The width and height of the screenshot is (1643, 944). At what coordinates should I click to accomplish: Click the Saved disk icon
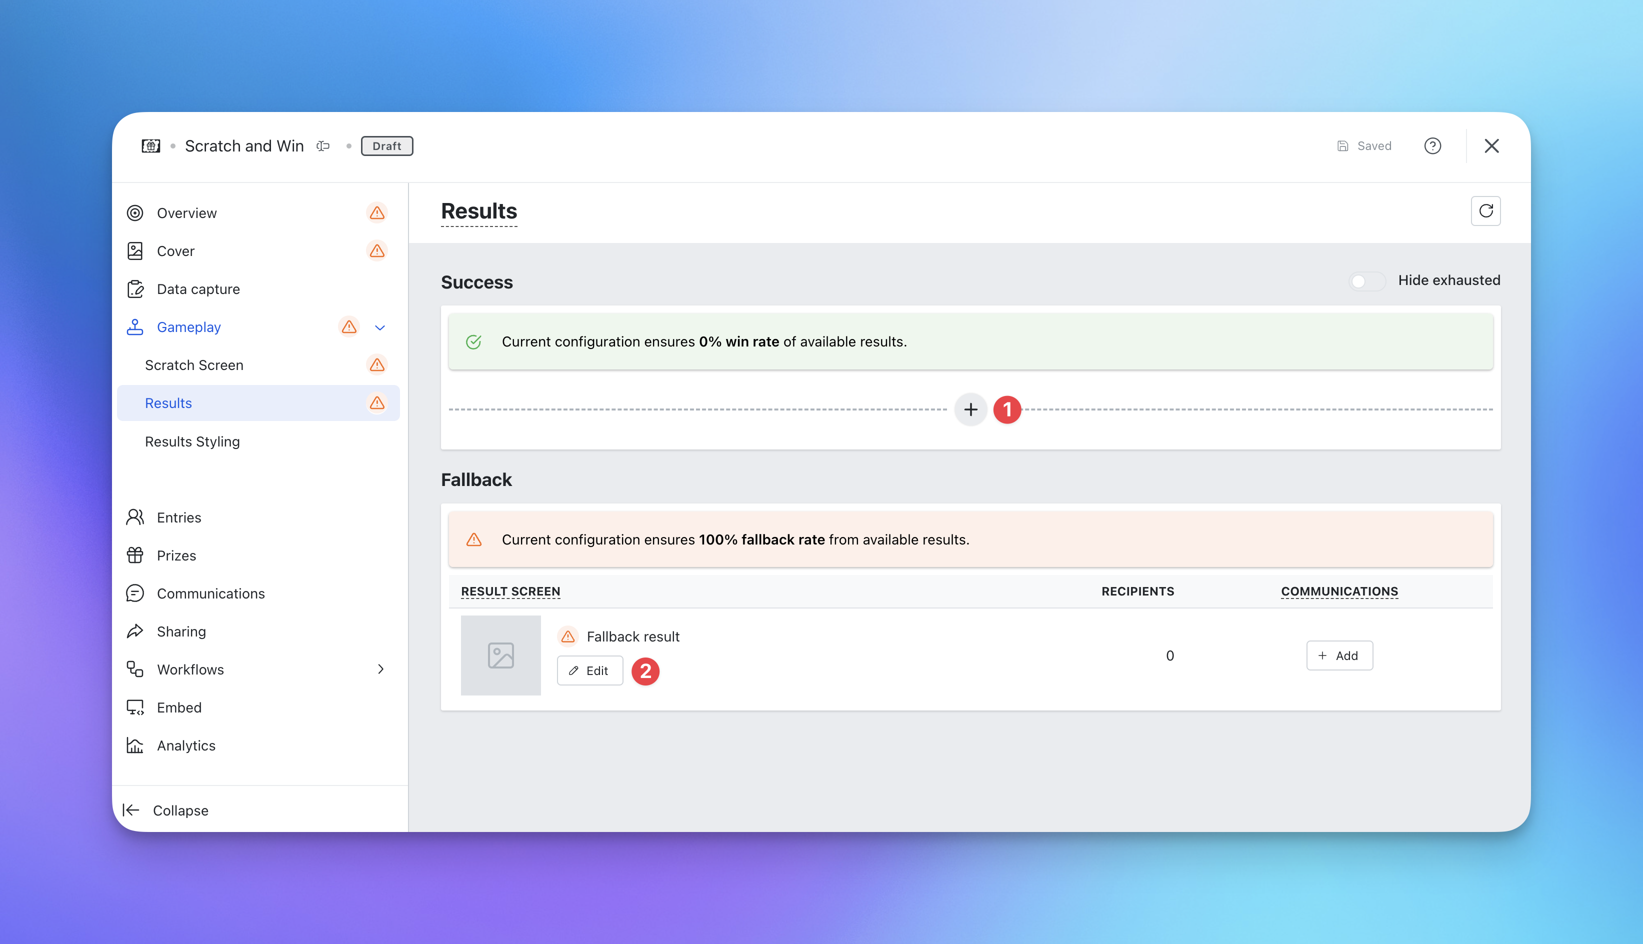coord(1343,146)
